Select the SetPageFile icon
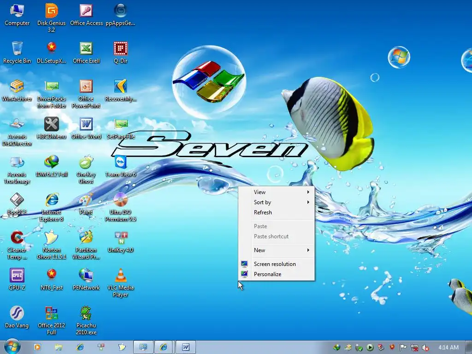The height and width of the screenshot is (354, 472). (120, 129)
